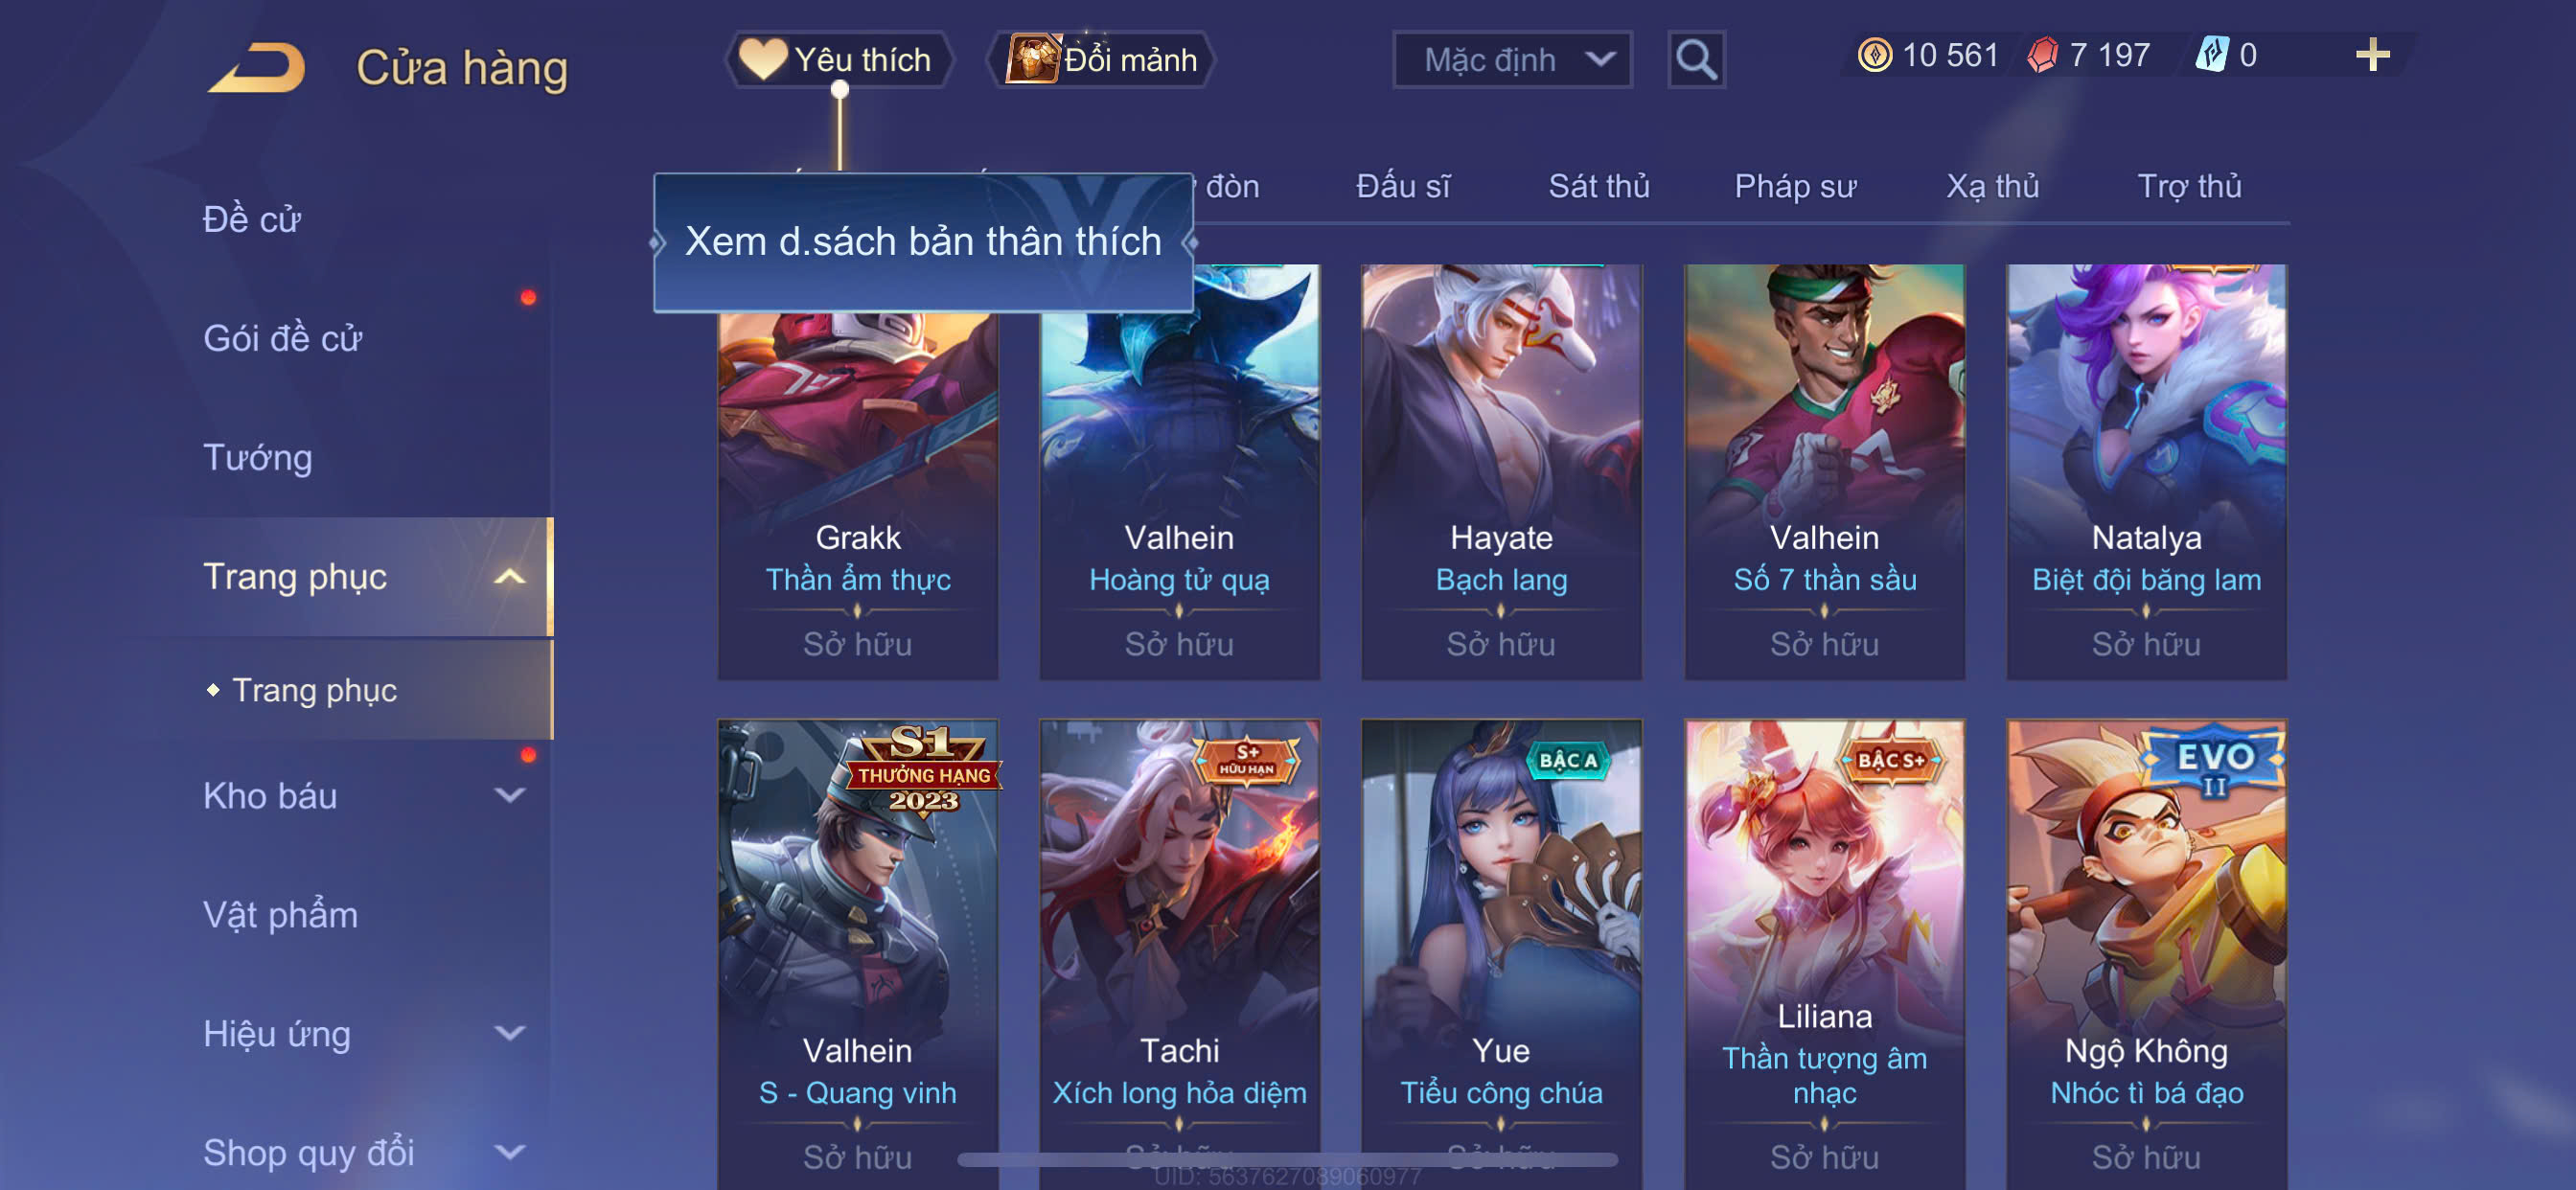This screenshot has width=2576, height=1190.
Task: Tap the gold coin balance icon
Action: tap(1875, 55)
